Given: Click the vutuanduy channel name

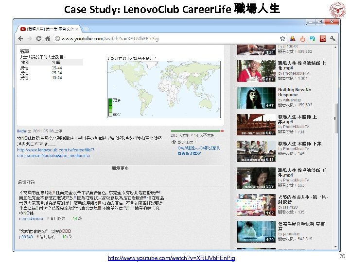Looking at the screenshot, I should pos(292,100).
